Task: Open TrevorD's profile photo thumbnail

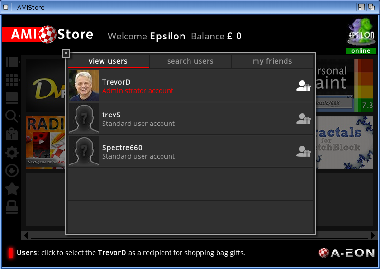Action: tap(84, 86)
